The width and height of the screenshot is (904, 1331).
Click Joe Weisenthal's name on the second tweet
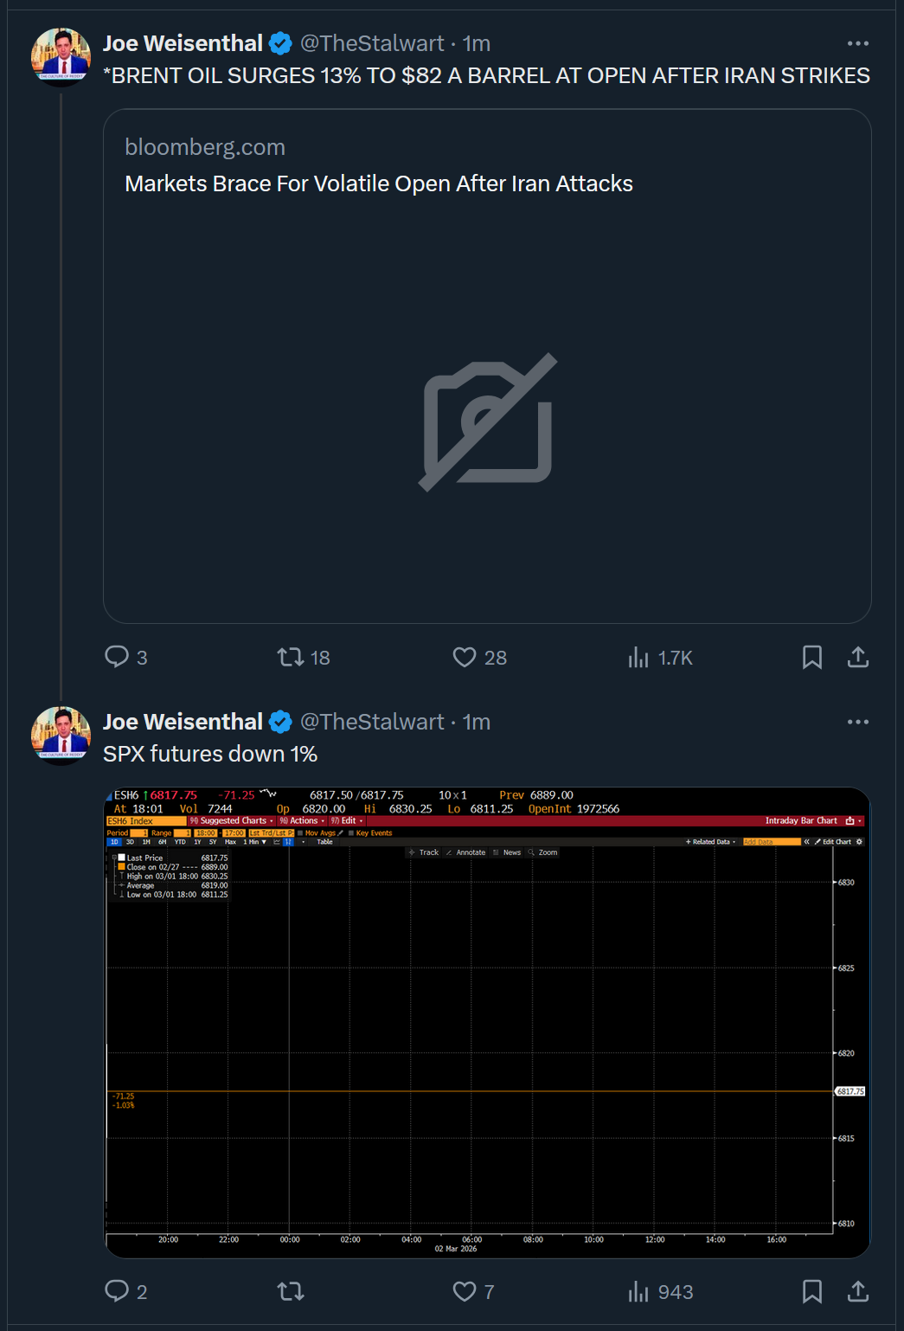click(183, 722)
